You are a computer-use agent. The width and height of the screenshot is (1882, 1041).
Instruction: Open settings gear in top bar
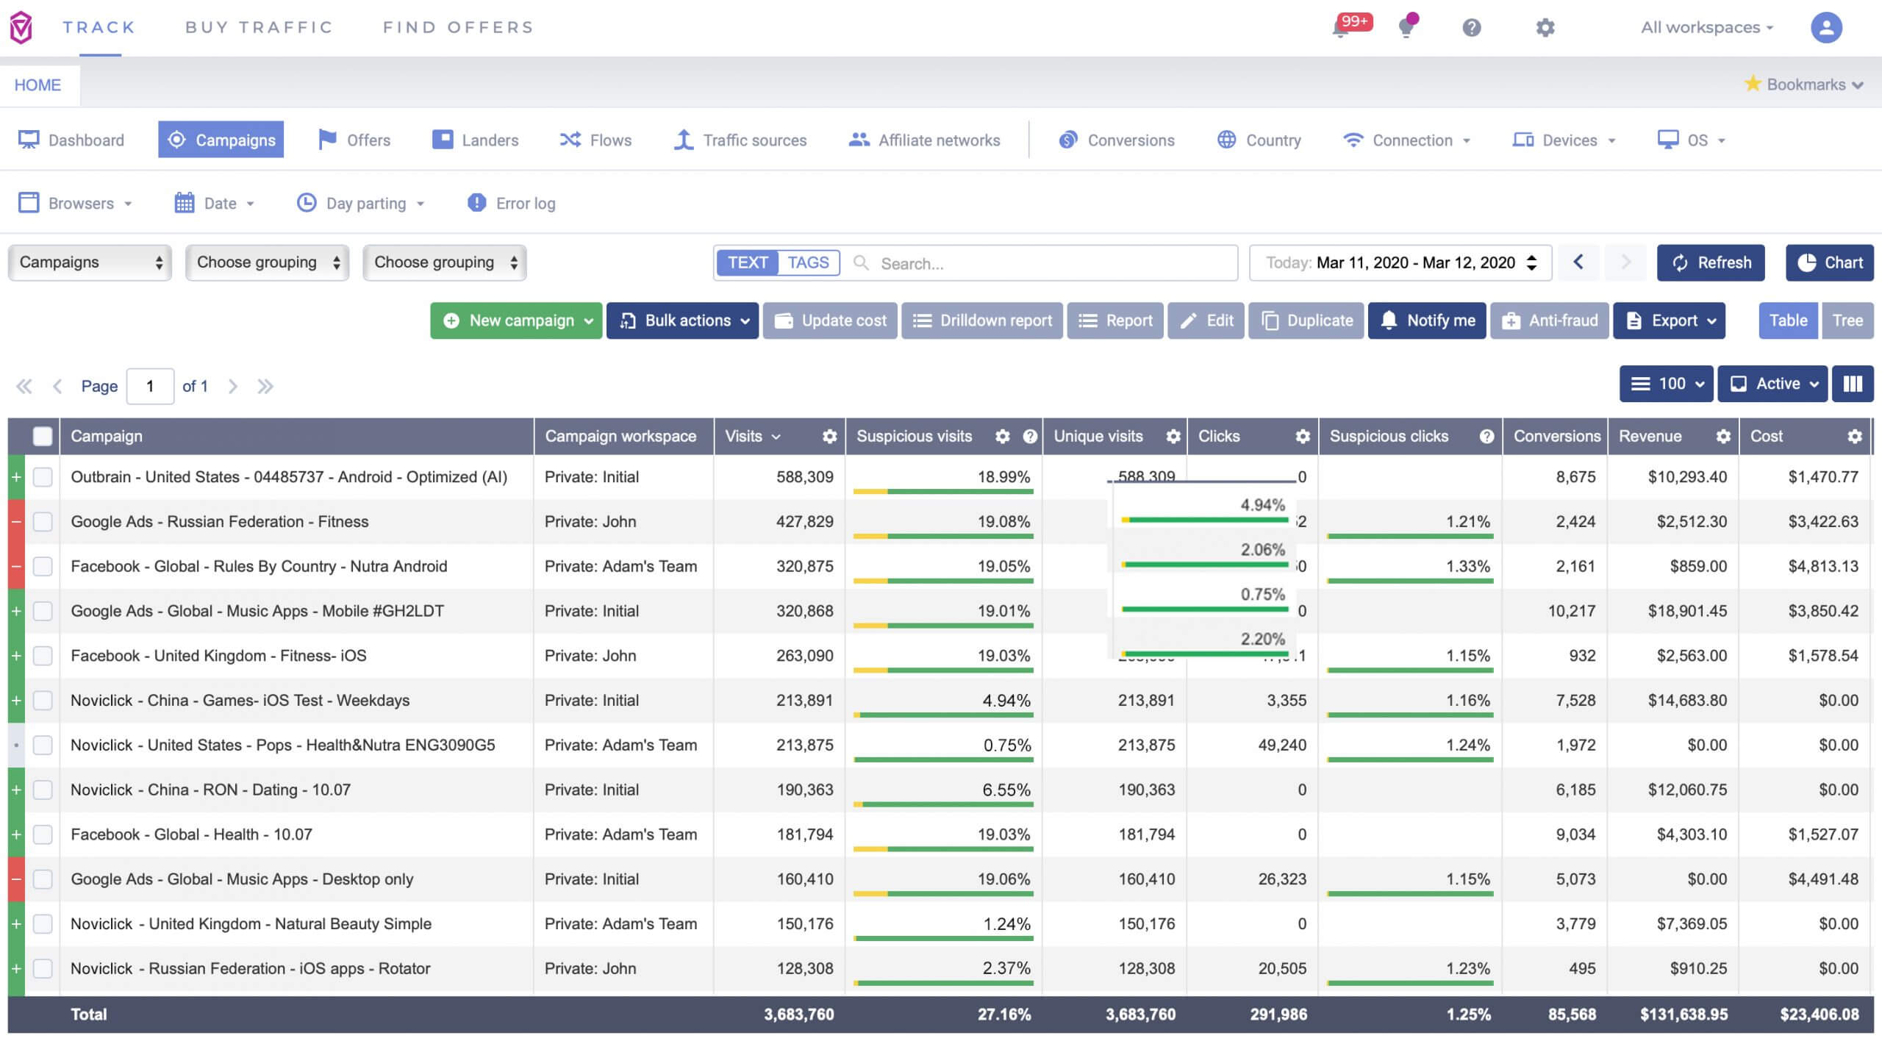[x=1545, y=28]
